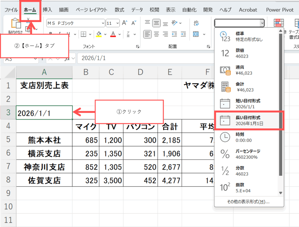Screen dimensions: 299x227
Task: Open the number format combo box arrow
Action: [262, 23]
